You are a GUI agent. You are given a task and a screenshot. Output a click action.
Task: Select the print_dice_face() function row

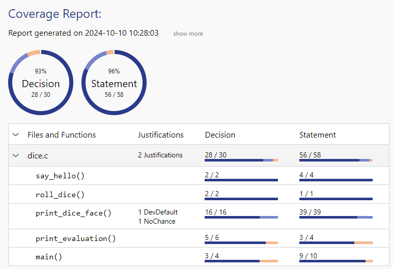(73, 213)
